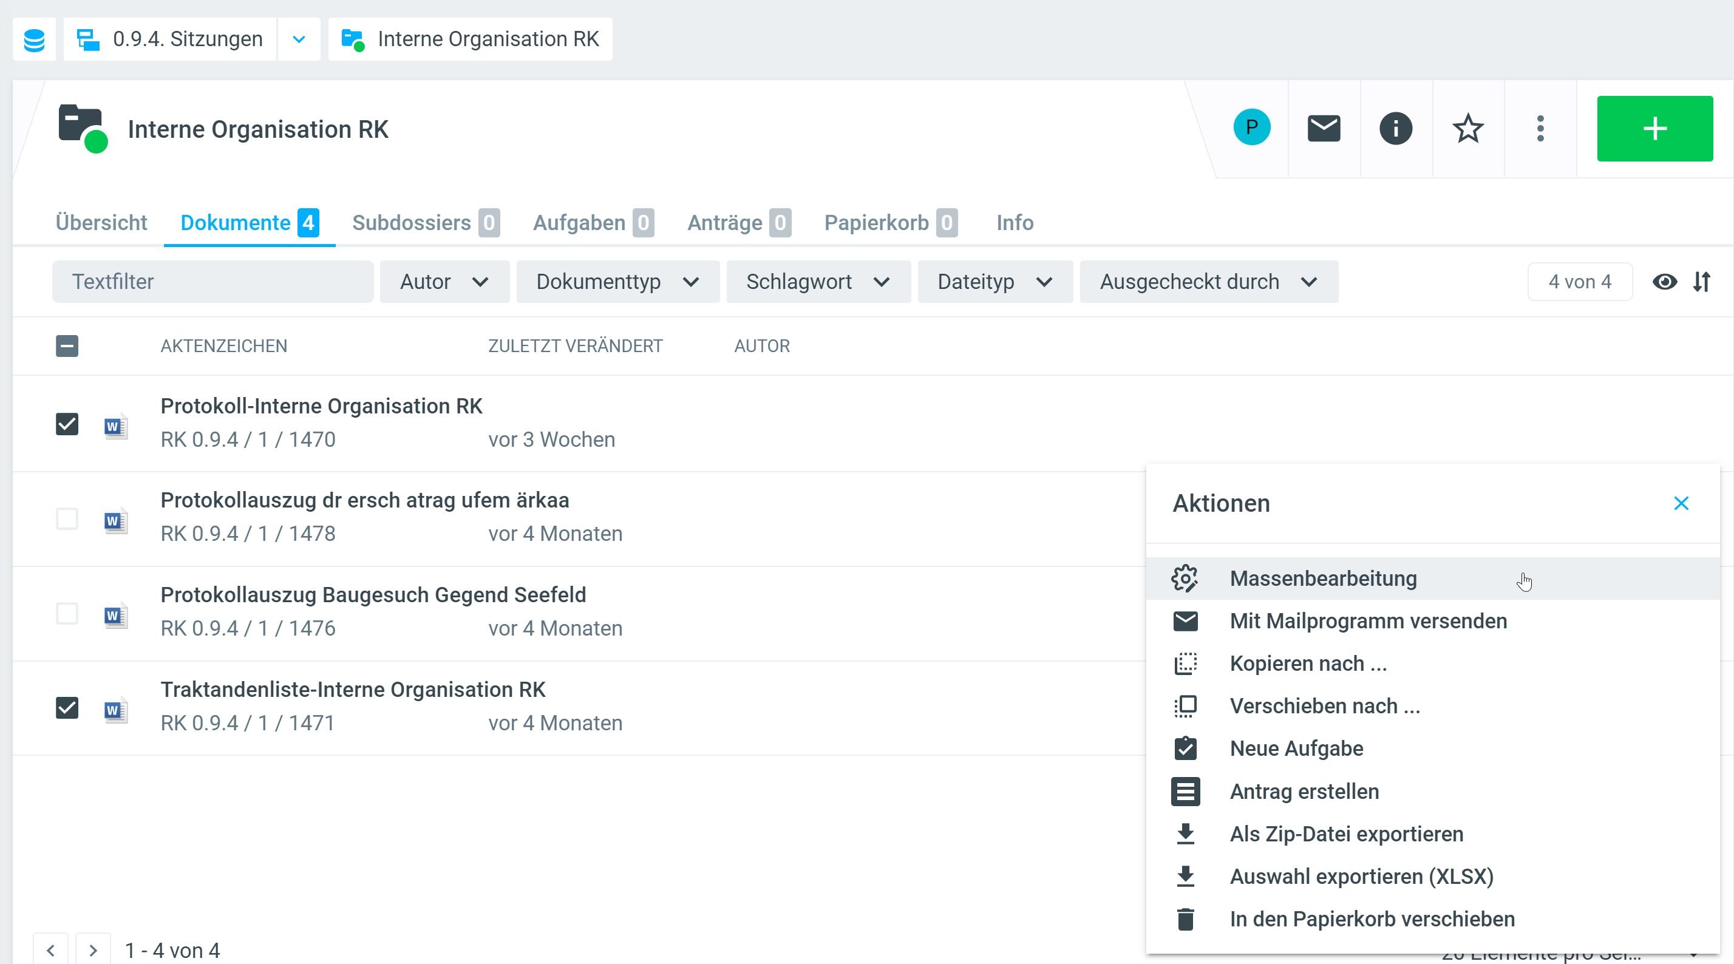Click the green plus add button
Screen dimensions: 1734x964
pyautogui.click(x=1654, y=128)
